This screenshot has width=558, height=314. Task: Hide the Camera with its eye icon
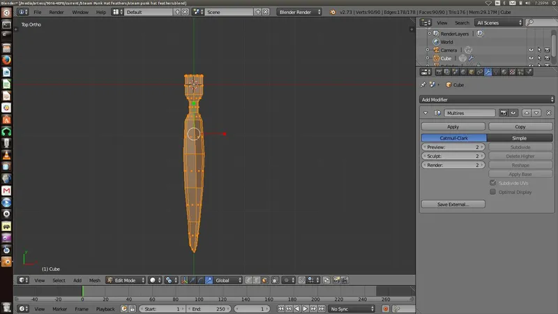pos(531,50)
